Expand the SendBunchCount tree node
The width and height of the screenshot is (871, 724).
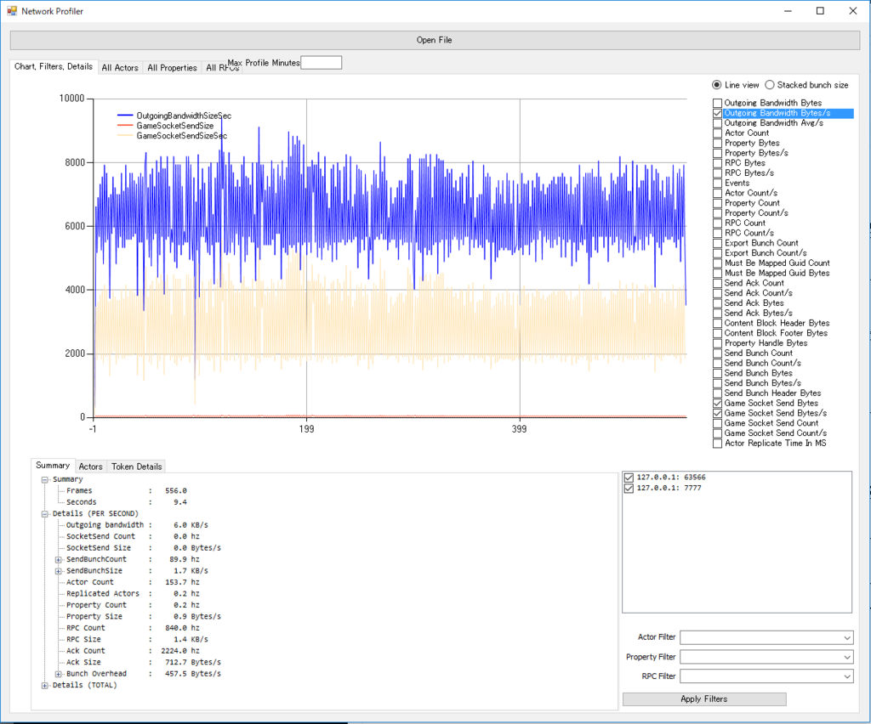(x=59, y=560)
